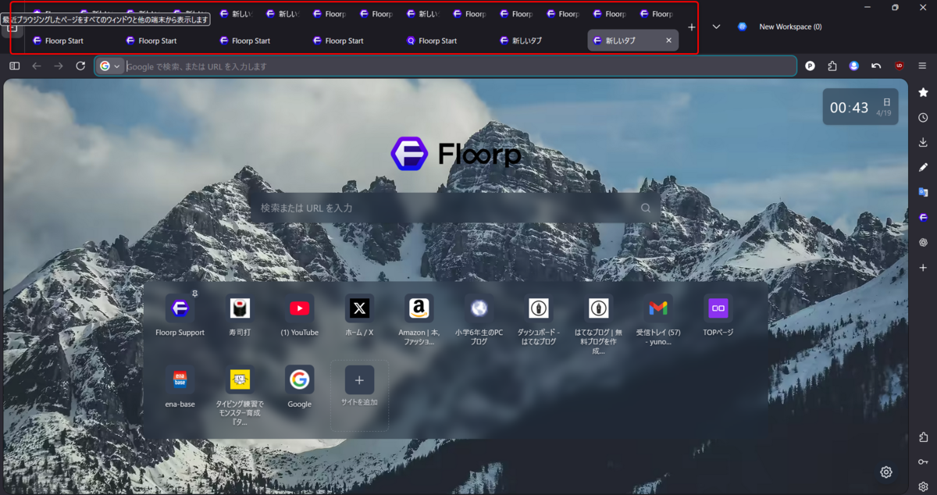This screenshot has height=495, width=937.
Task: Open the Amazon shortcut tile
Action: [419, 319]
